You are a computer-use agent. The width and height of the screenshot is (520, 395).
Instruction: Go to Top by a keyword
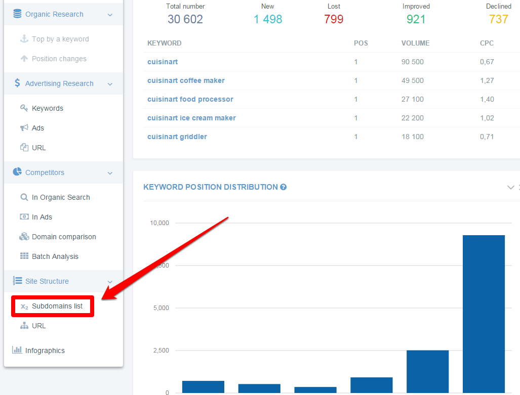pos(60,39)
